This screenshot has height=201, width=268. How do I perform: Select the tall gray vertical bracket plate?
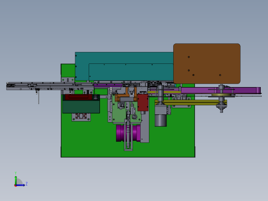click(145, 127)
